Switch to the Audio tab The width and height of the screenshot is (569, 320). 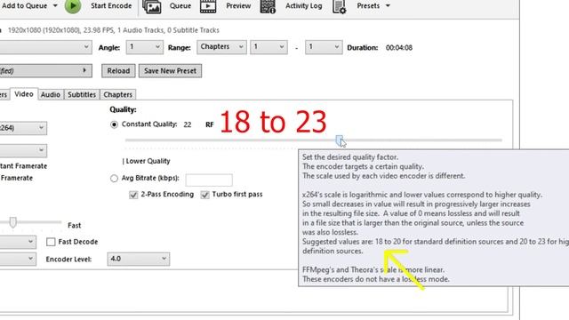coord(51,94)
